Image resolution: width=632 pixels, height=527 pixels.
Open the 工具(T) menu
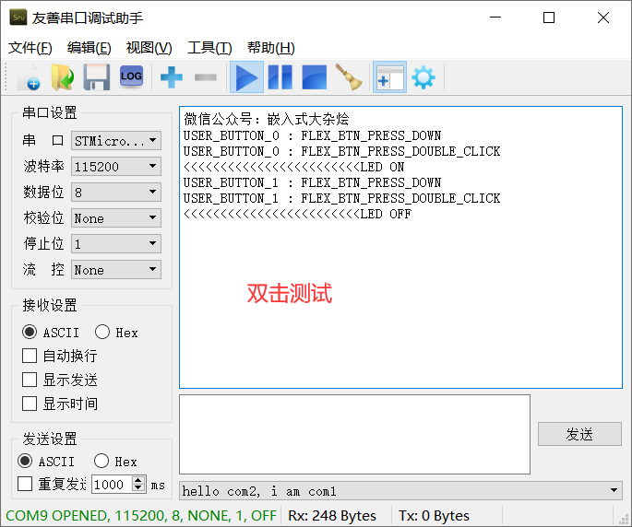coord(209,48)
